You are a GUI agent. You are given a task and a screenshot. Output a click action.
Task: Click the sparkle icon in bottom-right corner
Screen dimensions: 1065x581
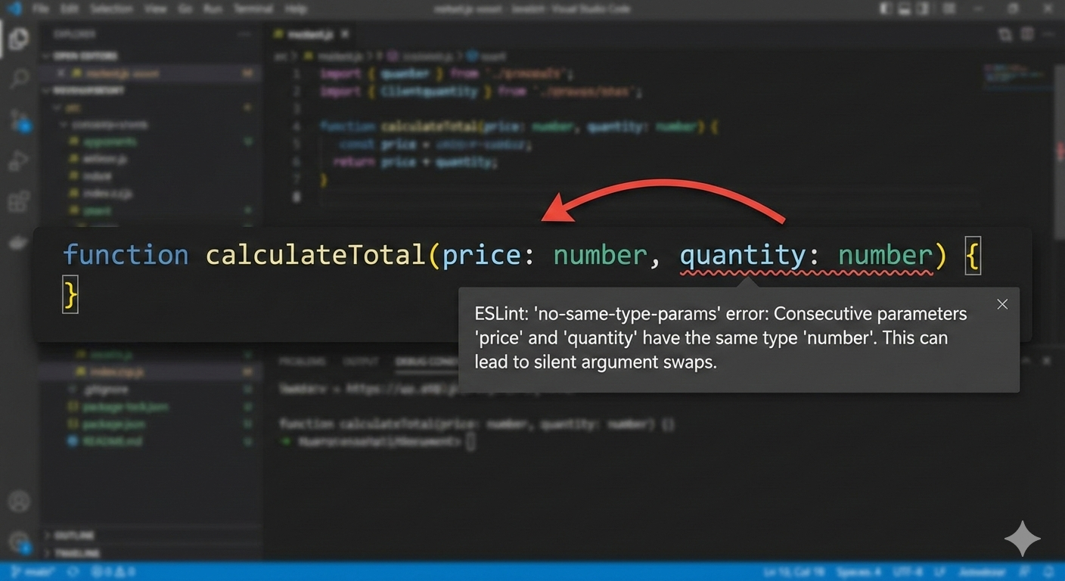pyautogui.click(x=1022, y=539)
